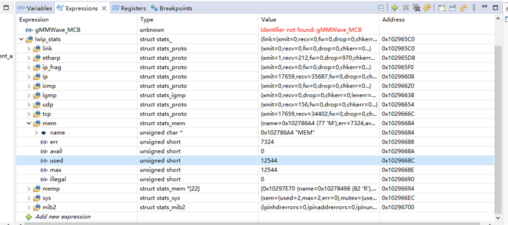The width and height of the screenshot is (508, 225).
Task: Click the New Expressions view icon
Action: [441, 8]
